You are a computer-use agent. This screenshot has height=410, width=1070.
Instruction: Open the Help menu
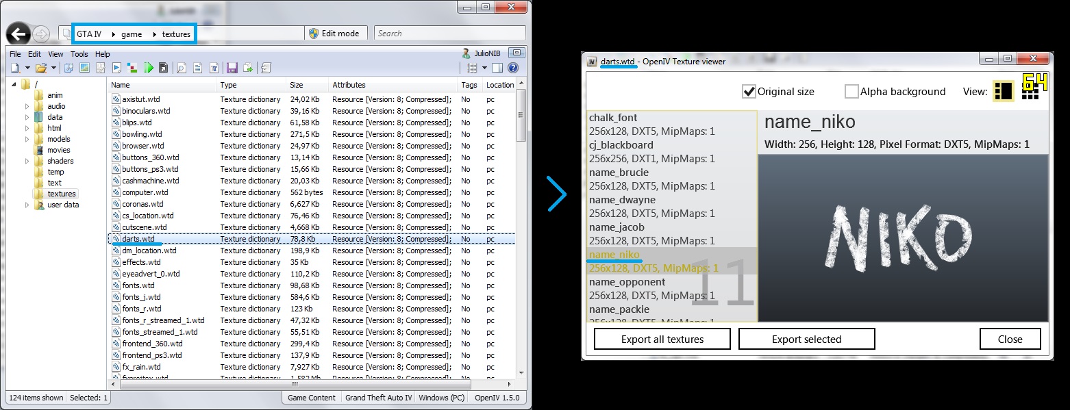coord(103,54)
